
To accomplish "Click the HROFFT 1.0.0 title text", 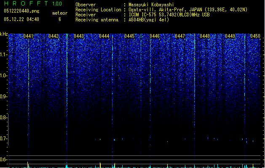I will tap(33, 3).
